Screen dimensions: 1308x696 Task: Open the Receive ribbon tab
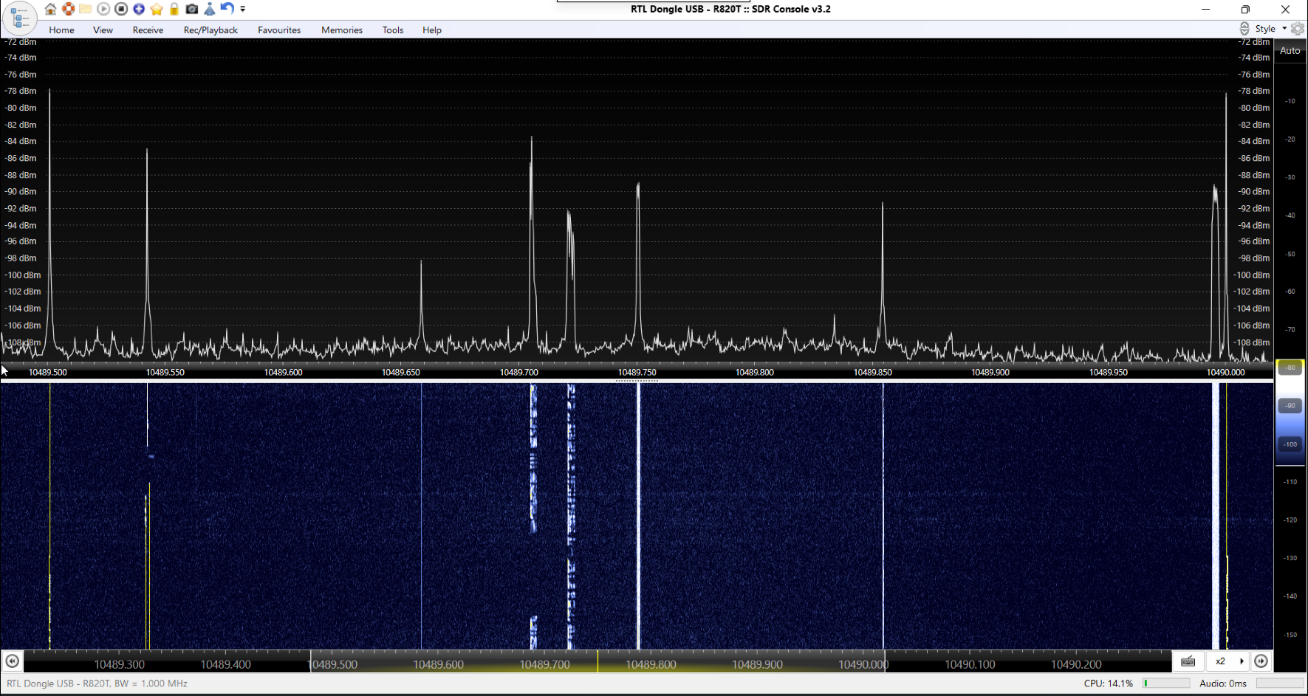148,30
